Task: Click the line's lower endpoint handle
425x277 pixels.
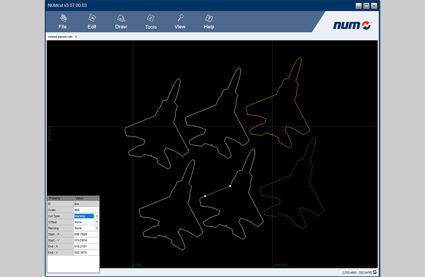Action: point(205,196)
